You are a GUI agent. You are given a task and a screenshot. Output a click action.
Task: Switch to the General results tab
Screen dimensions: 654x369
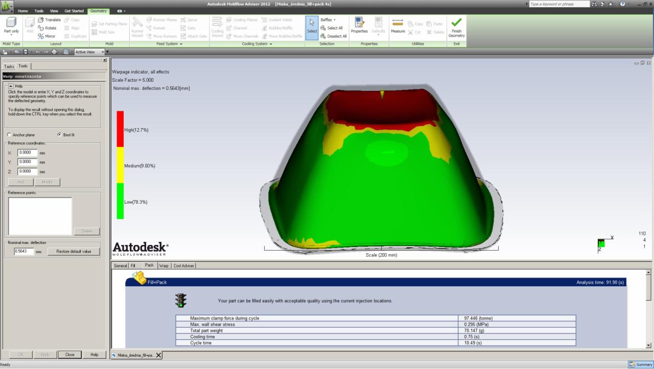(120, 266)
